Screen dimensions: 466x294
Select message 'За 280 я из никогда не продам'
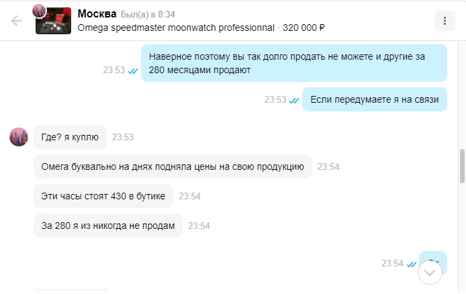tap(108, 226)
